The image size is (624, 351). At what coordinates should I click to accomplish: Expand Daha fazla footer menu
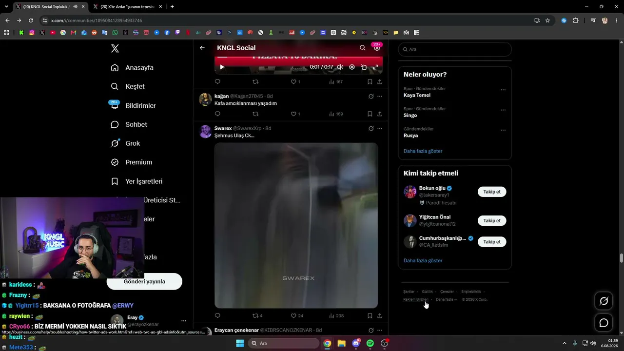click(446, 299)
